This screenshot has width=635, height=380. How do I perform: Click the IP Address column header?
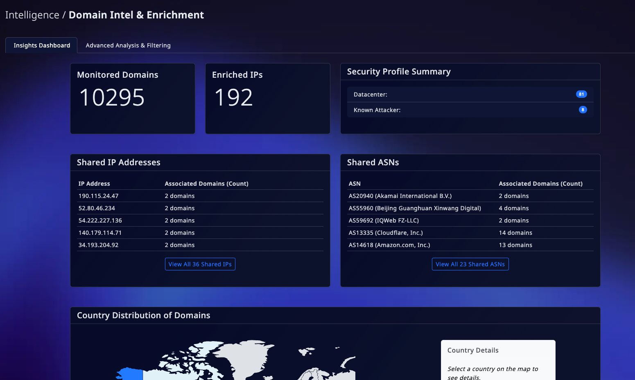click(x=94, y=184)
